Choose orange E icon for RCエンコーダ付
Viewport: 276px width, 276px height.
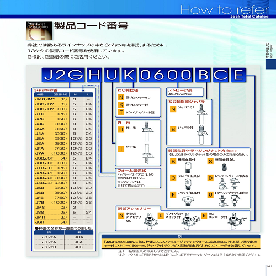(204, 215)
